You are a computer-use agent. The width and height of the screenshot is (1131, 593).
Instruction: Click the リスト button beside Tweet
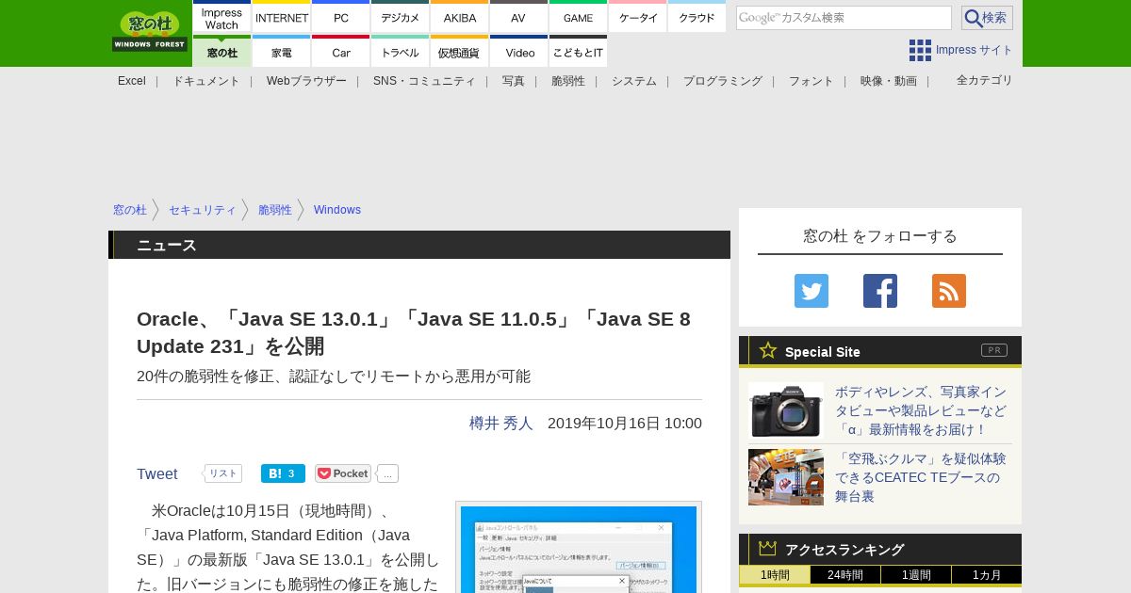(x=222, y=473)
